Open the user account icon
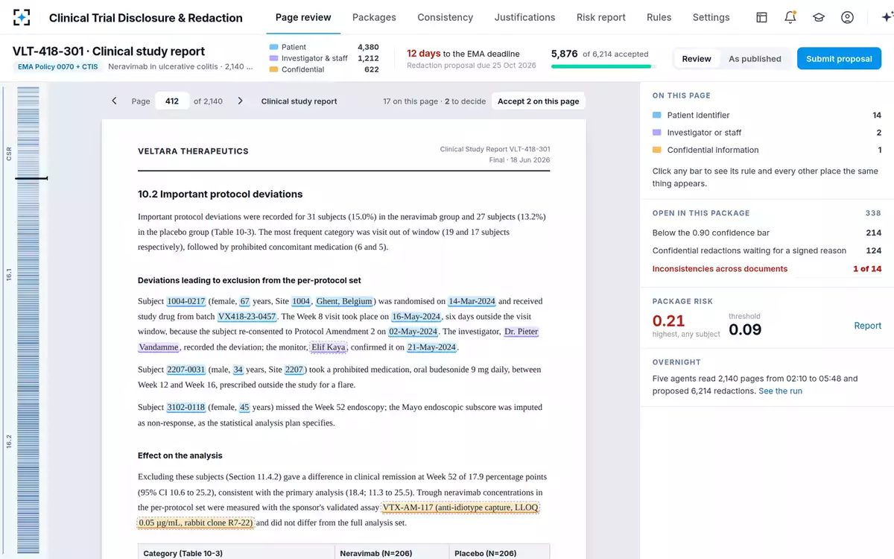This screenshot has width=894, height=559. pyautogui.click(x=847, y=17)
